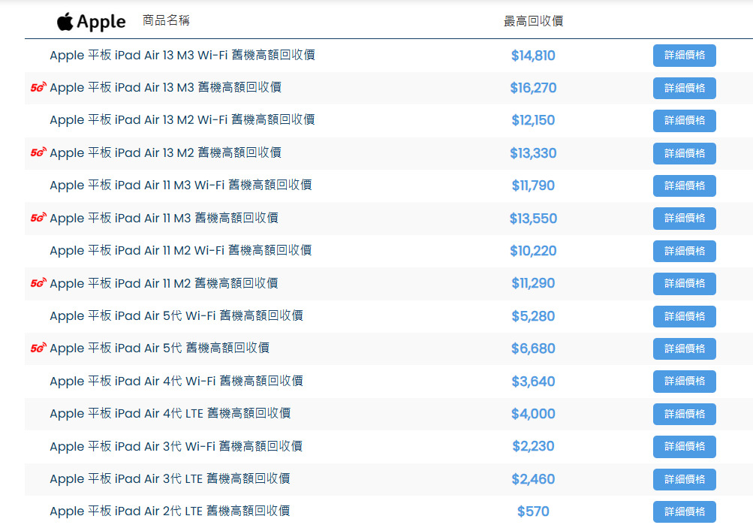Show 詳細價格 for iPad Air 3代 Wi-Fi
753x528 pixels.
684,447
